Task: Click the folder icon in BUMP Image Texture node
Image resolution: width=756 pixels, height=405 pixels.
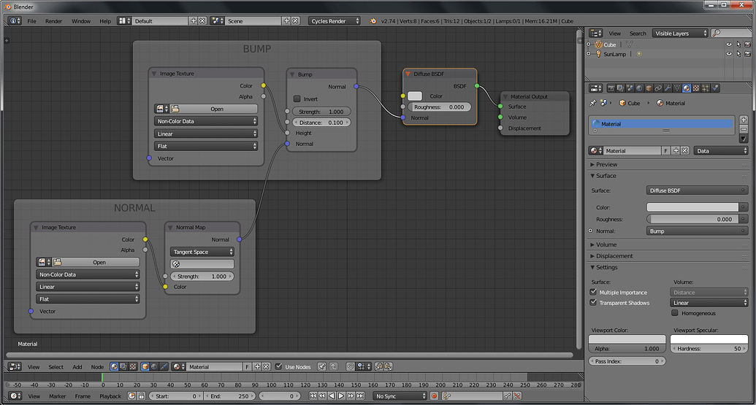Action: coord(175,109)
